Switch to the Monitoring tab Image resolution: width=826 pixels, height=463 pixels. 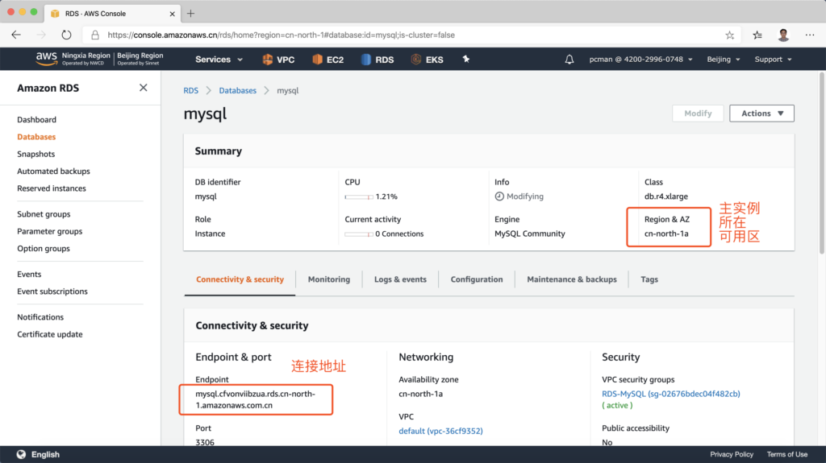(328, 279)
